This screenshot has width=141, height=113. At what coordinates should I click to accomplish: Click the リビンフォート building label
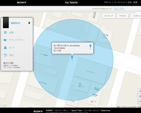(91, 72)
